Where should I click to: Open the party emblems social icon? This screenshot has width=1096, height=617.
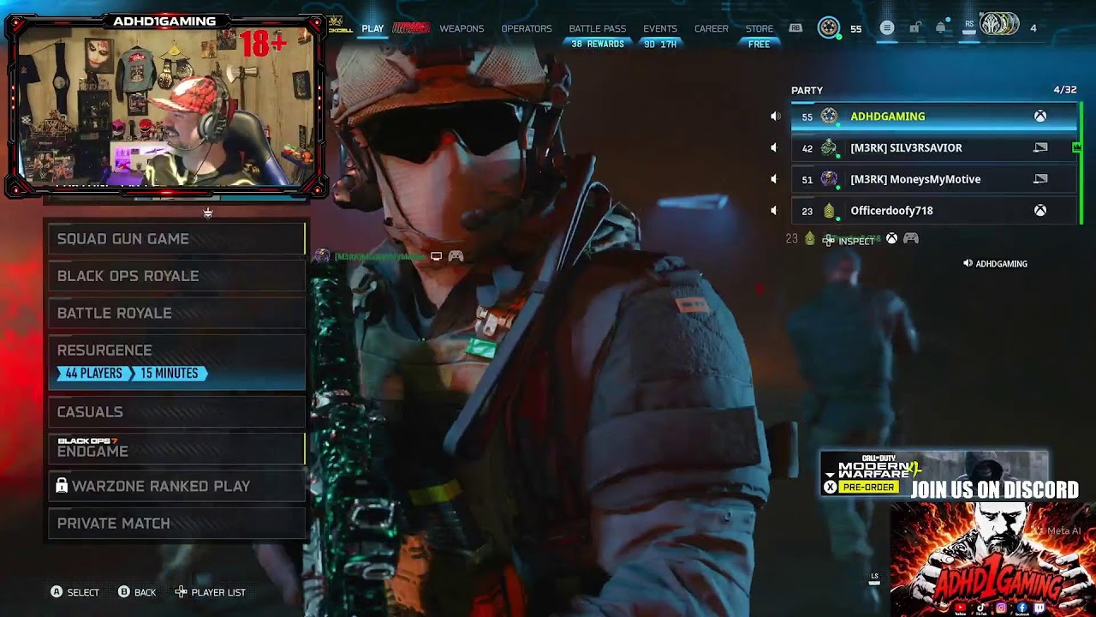pos(999,25)
